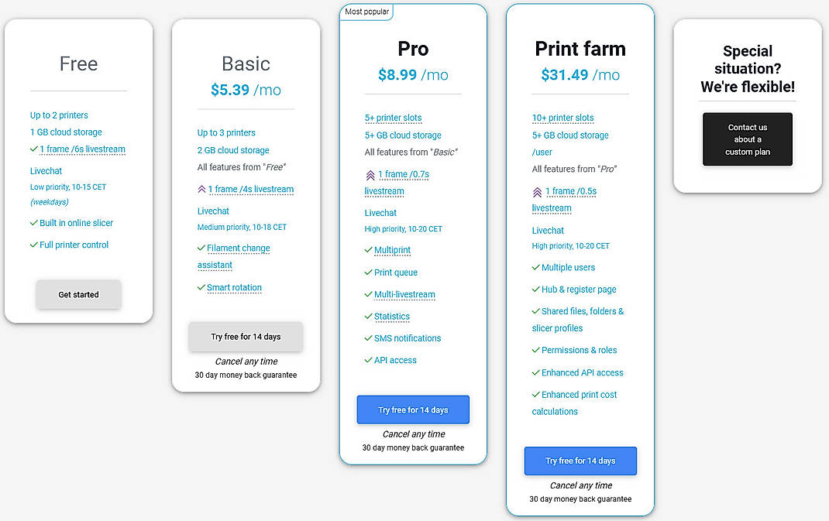829x521 pixels.
Task: Click the checkmark icon beside Multiprint
Action: pos(366,250)
